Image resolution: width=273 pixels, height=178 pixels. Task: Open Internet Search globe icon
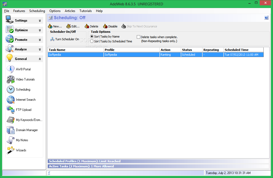click(x=11, y=100)
